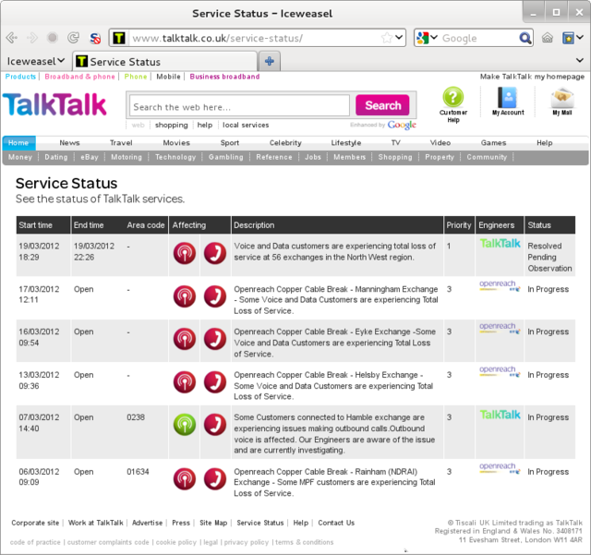The image size is (591, 555).
Task: Click the browser reload button
Action: coord(73,38)
